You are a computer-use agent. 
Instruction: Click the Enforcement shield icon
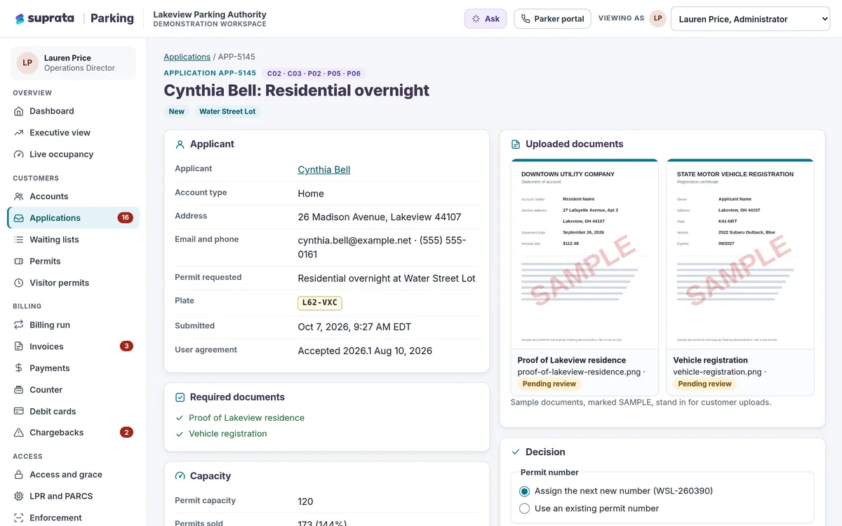pyautogui.click(x=19, y=518)
